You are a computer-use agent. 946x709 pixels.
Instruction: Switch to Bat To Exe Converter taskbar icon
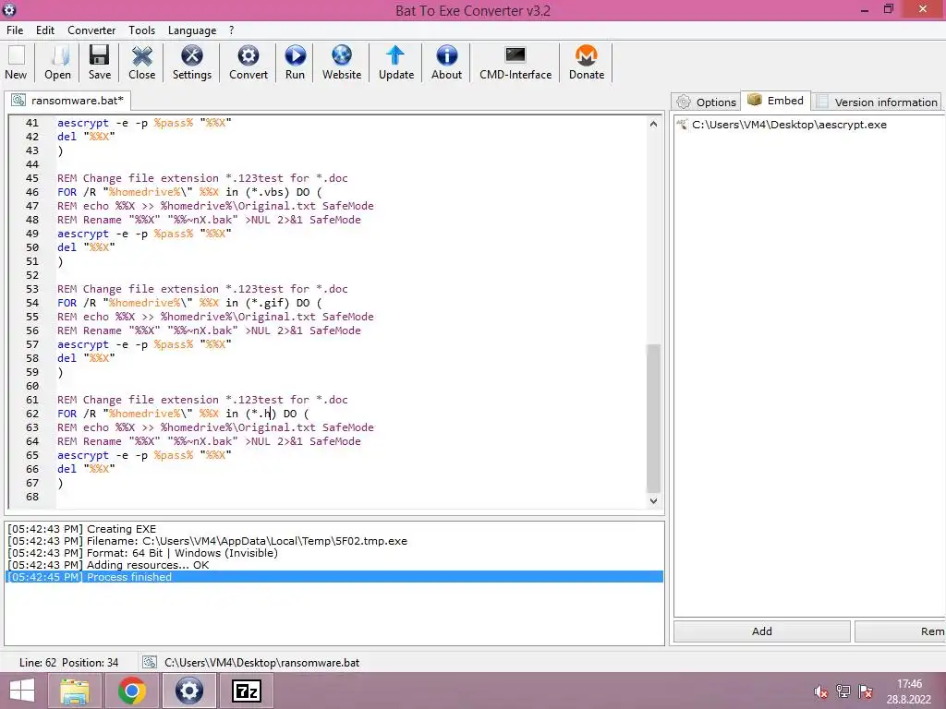pyautogui.click(x=188, y=691)
